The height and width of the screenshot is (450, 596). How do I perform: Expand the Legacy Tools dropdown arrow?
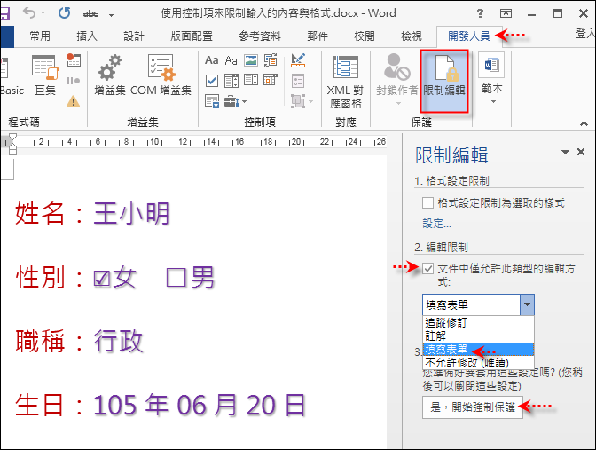pos(244,101)
